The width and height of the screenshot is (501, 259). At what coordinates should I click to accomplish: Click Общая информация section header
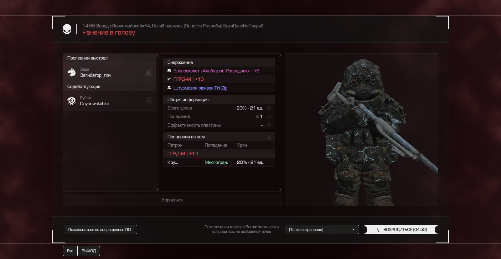click(x=219, y=100)
